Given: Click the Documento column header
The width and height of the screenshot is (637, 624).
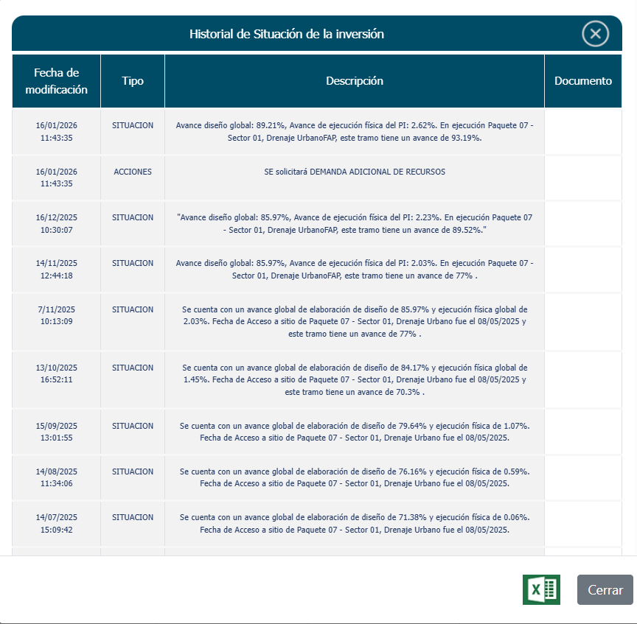Looking at the screenshot, I should pyautogui.click(x=583, y=81).
